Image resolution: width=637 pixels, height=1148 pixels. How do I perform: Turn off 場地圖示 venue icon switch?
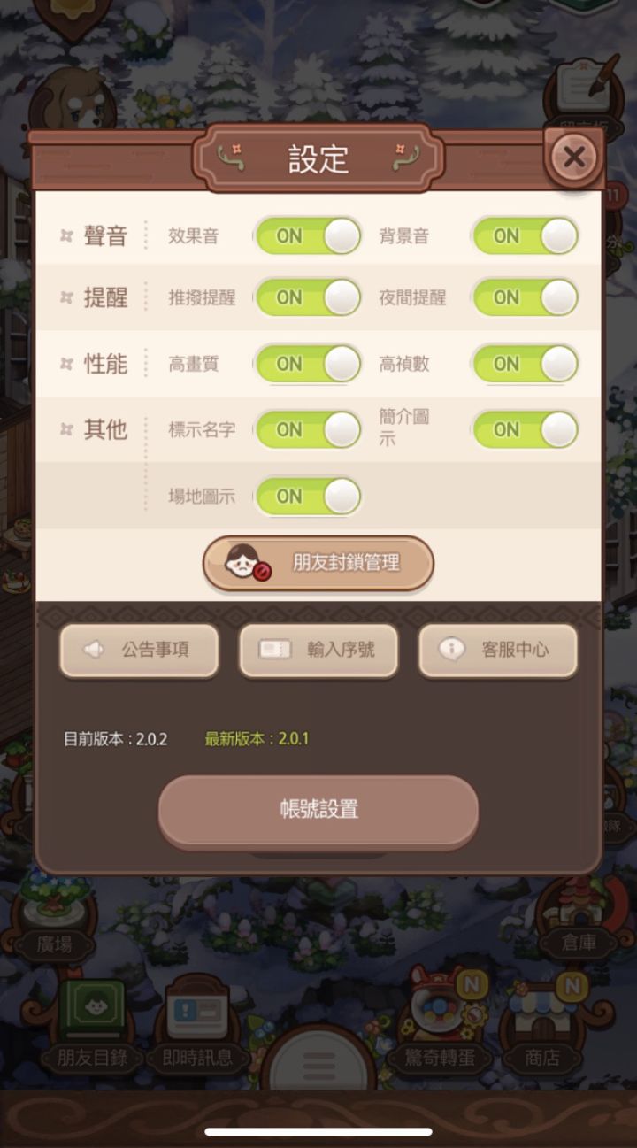(308, 497)
